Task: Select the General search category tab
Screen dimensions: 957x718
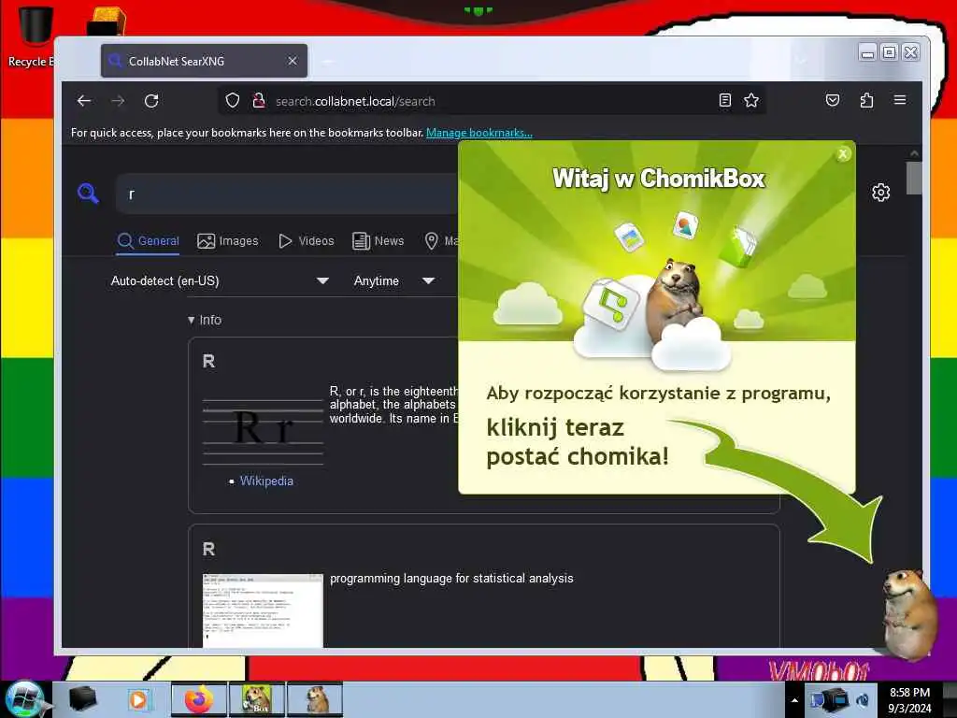Action: [149, 241]
